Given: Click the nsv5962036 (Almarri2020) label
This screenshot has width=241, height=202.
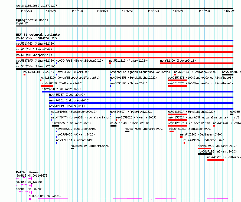Looking at the screenshot, I should click(x=76, y=134).
